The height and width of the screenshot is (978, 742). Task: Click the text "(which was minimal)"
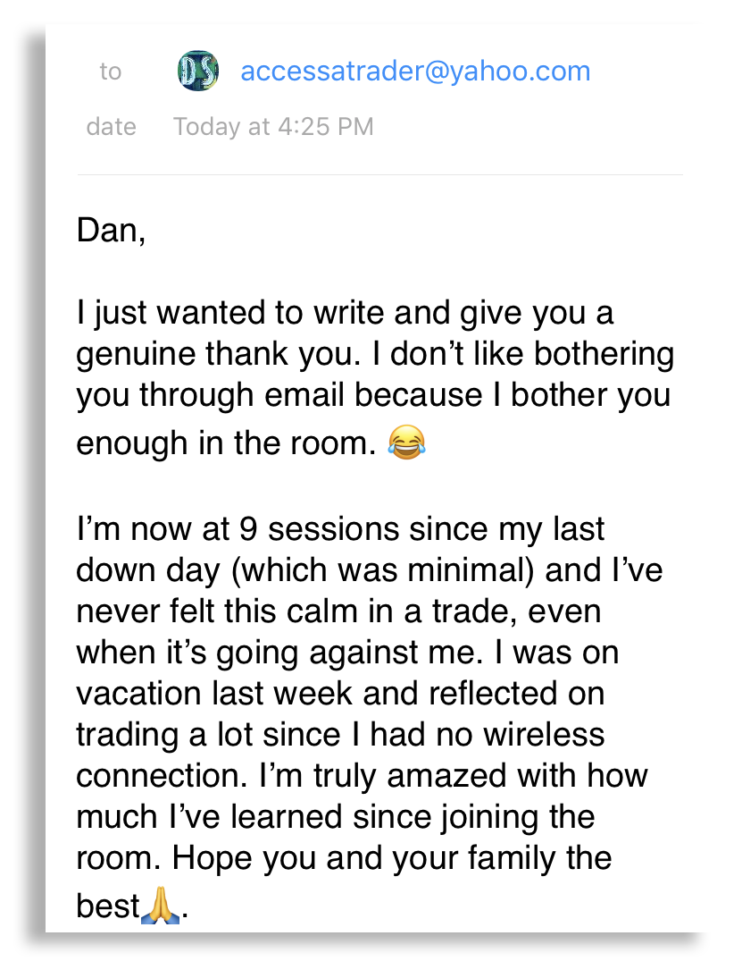point(382,570)
